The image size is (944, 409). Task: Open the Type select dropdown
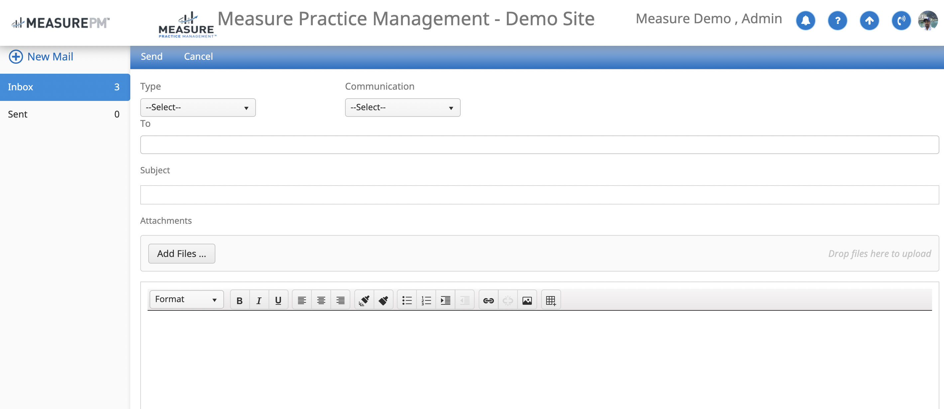click(198, 107)
